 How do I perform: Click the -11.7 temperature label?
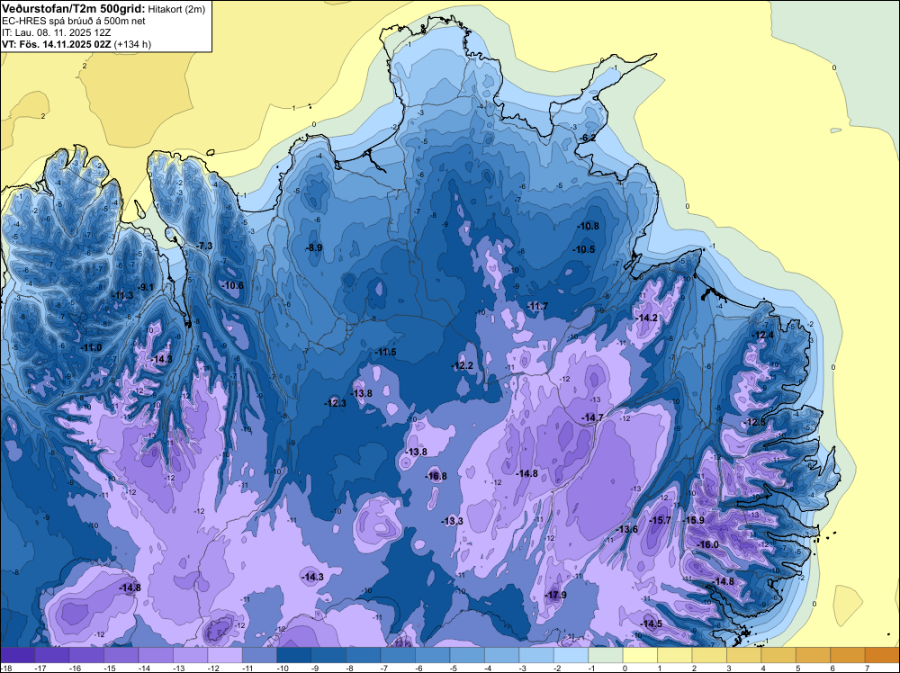click(x=538, y=307)
